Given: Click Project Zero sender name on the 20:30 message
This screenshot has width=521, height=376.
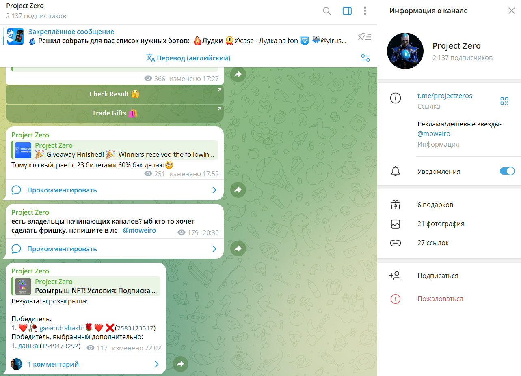Looking at the screenshot, I should (30, 212).
